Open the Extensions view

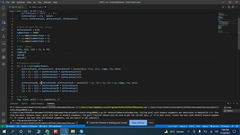point(3,50)
